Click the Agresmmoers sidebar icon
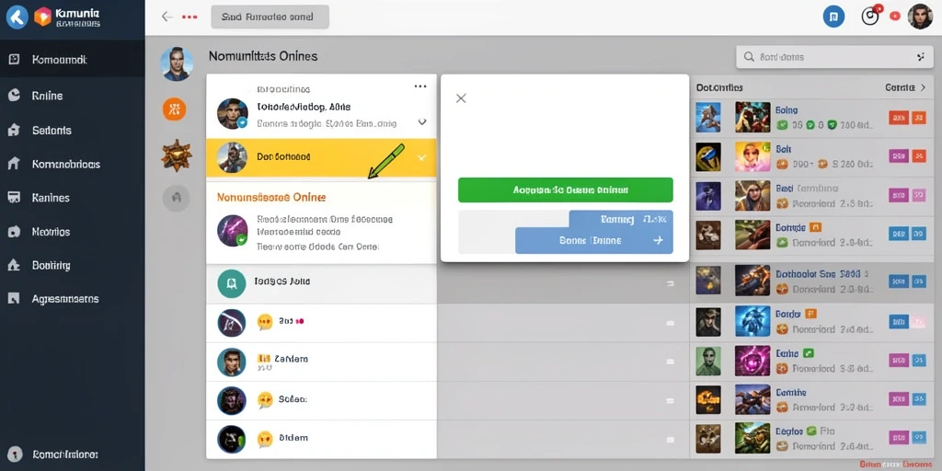 coord(14,299)
